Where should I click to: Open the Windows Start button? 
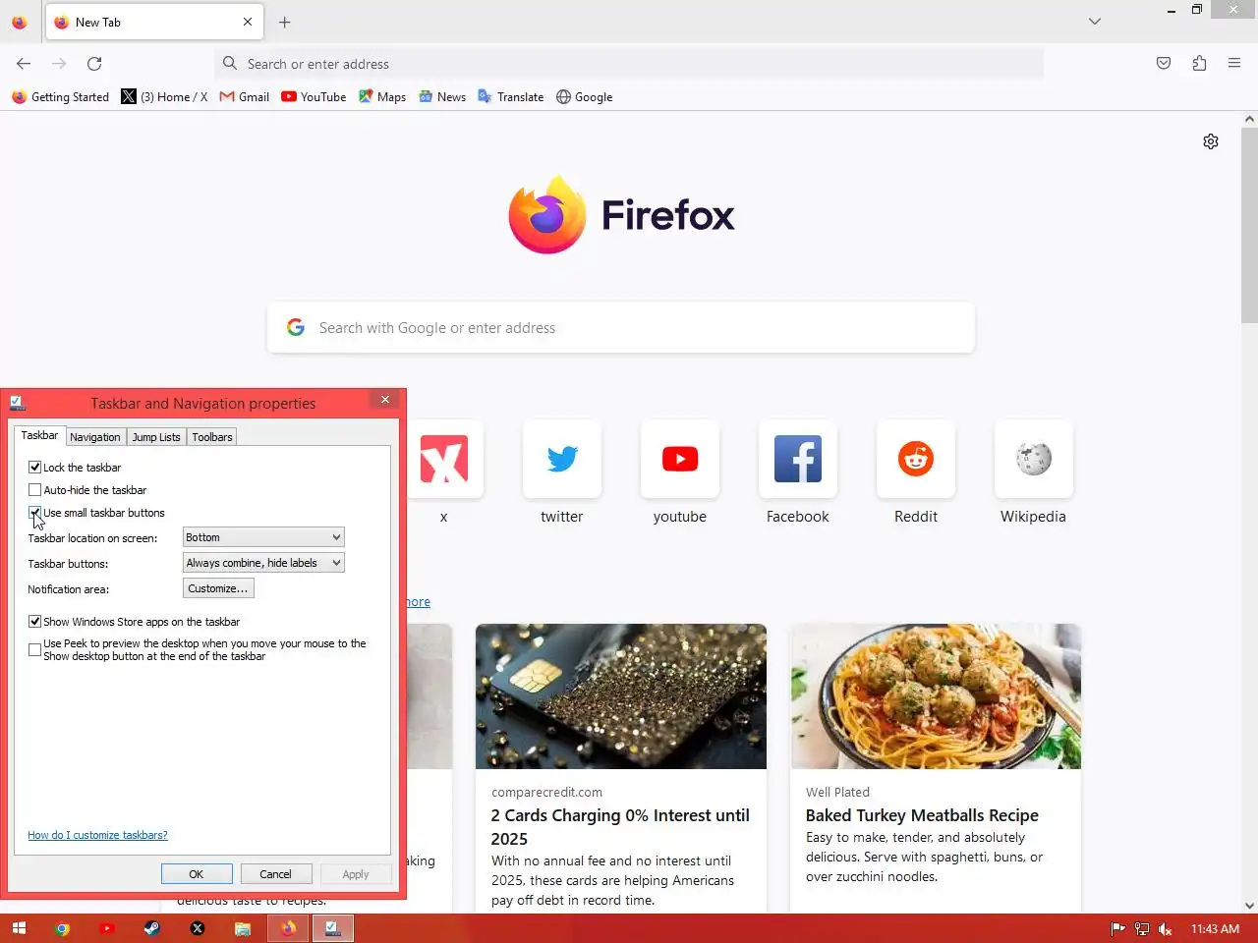19,928
